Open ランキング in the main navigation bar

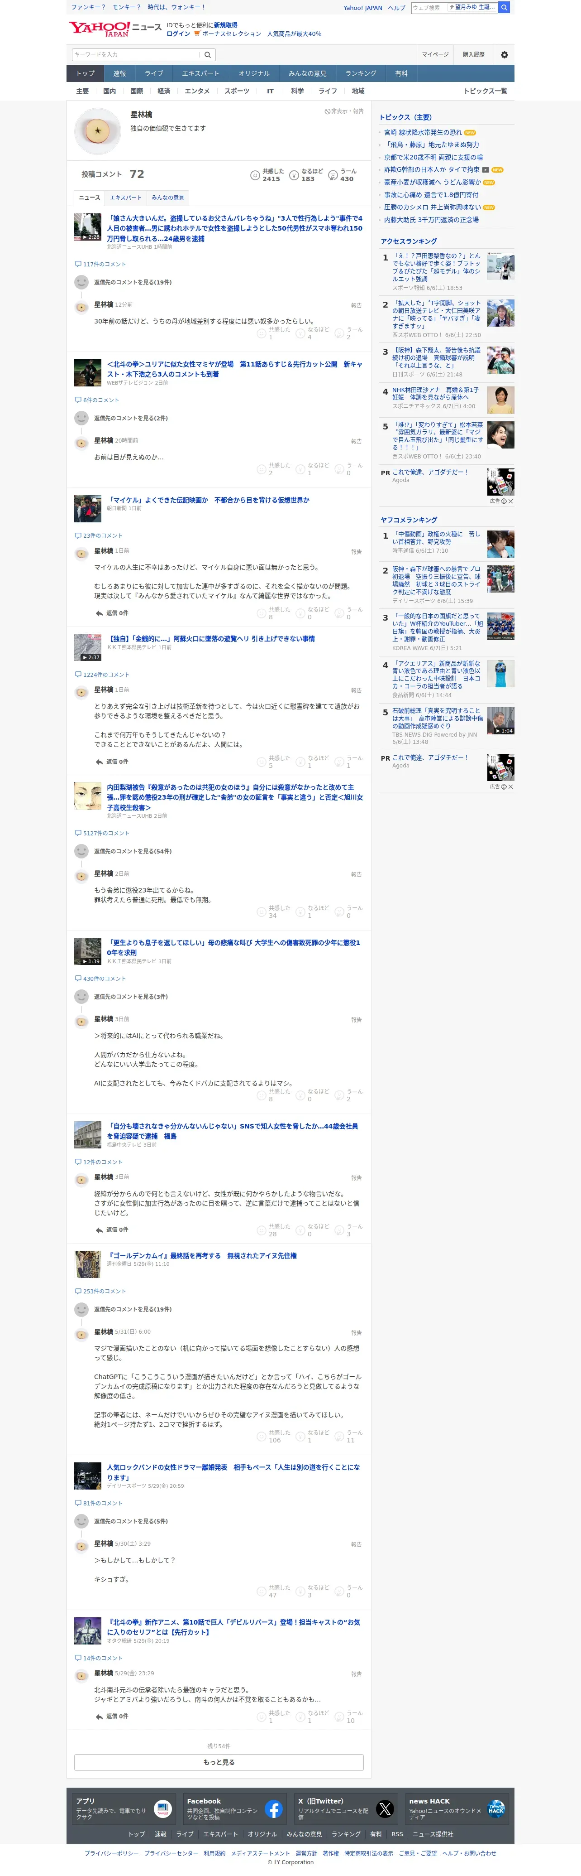361,73
